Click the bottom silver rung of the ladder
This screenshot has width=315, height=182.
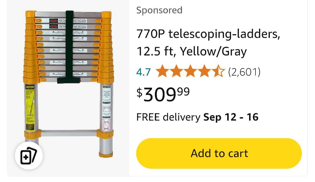click(69, 133)
